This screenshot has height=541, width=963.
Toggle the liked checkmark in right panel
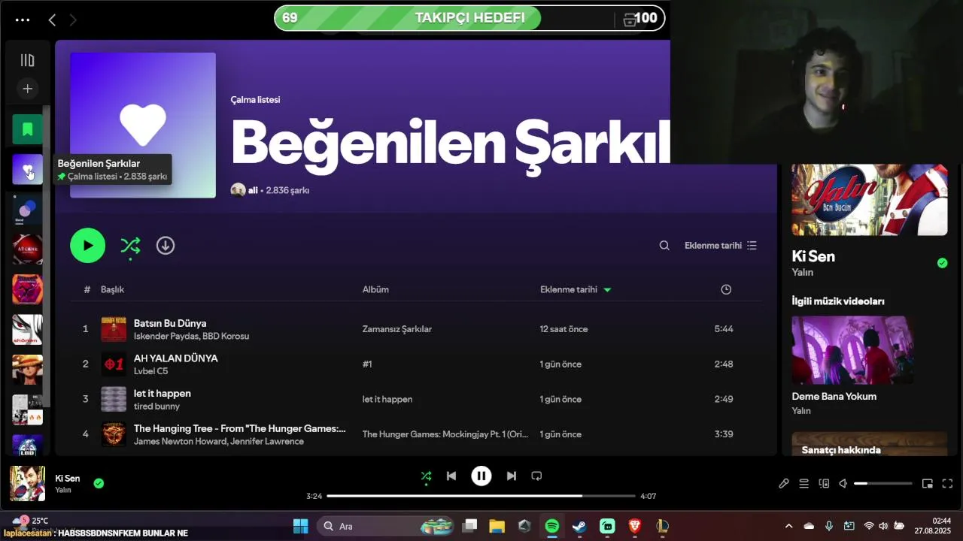[942, 263]
